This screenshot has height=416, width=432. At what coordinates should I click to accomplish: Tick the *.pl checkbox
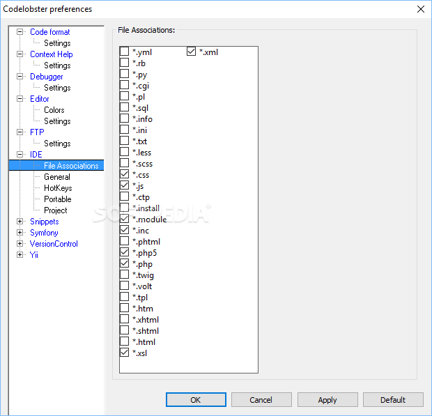tap(124, 96)
